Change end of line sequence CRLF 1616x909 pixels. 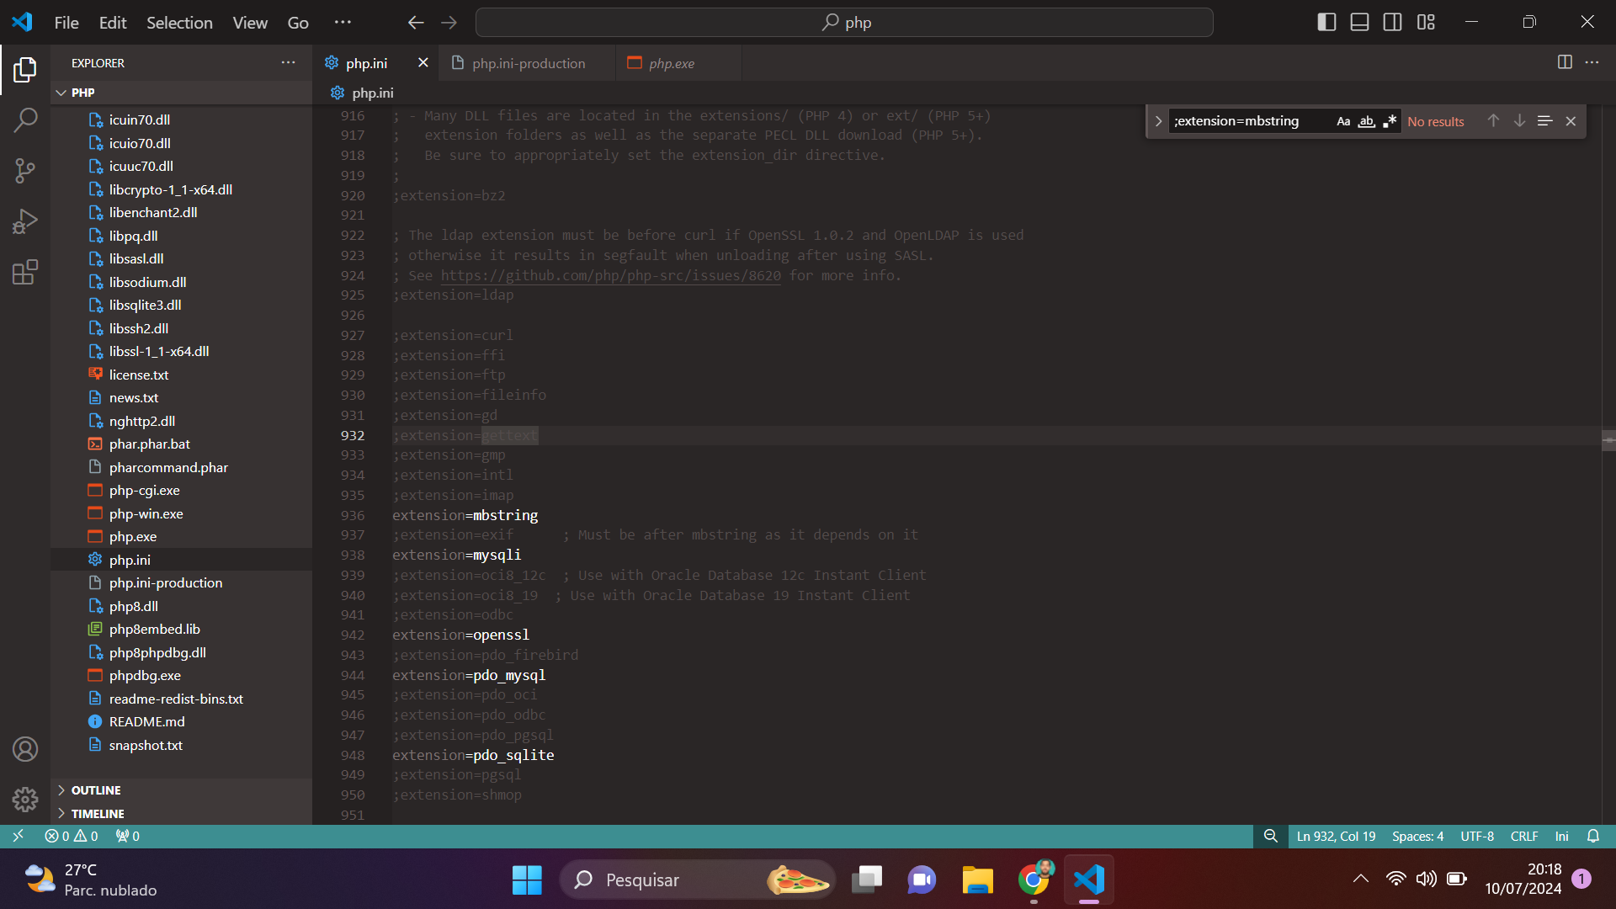click(x=1524, y=837)
